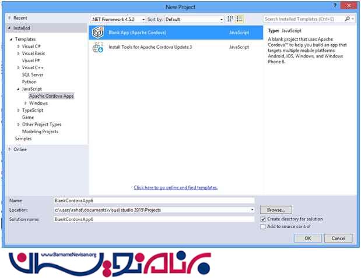The image size is (361, 278).
Task: Switch to medium icons view
Action: pyautogui.click(x=230, y=19)
